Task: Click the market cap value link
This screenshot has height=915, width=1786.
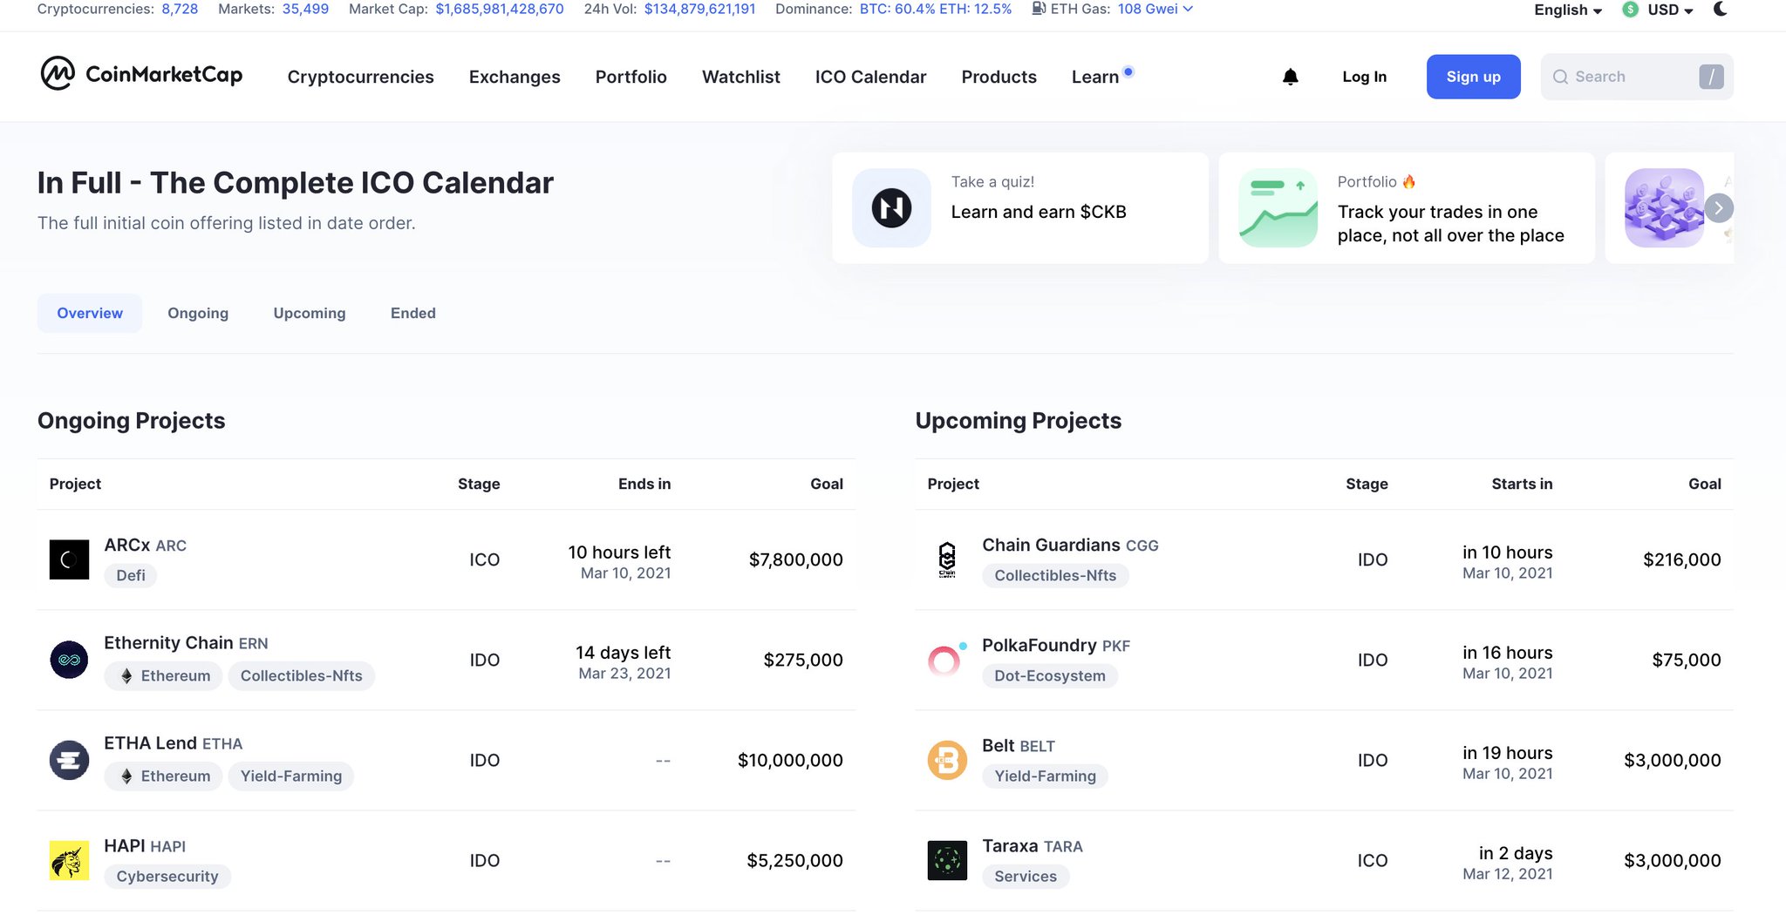Action: pos(500,9)
